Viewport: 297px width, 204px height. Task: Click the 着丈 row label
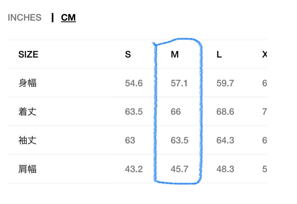coord(28,111)
